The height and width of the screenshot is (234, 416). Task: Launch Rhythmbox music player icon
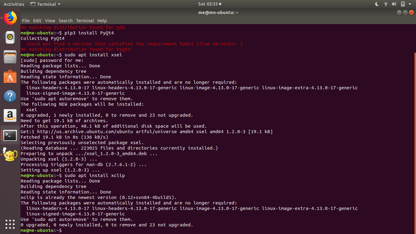(10, 37)
